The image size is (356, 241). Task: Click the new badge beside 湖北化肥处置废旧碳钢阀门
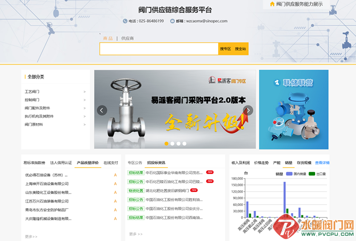point(194,190)
